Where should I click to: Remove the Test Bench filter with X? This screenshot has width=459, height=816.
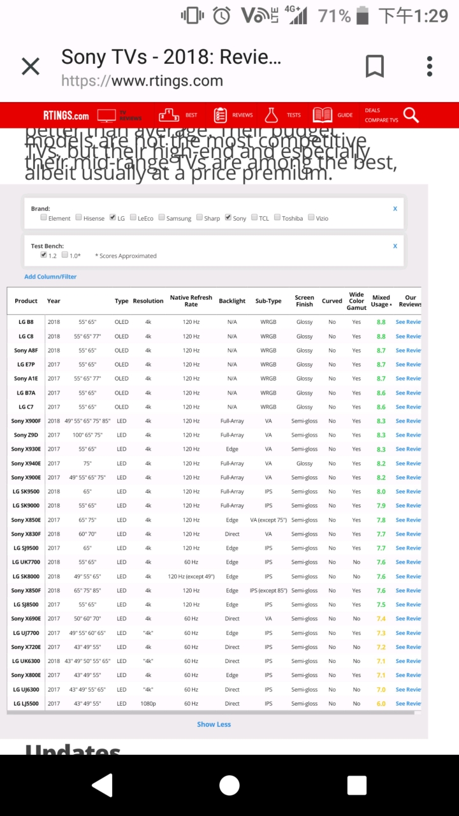[395, 246]
